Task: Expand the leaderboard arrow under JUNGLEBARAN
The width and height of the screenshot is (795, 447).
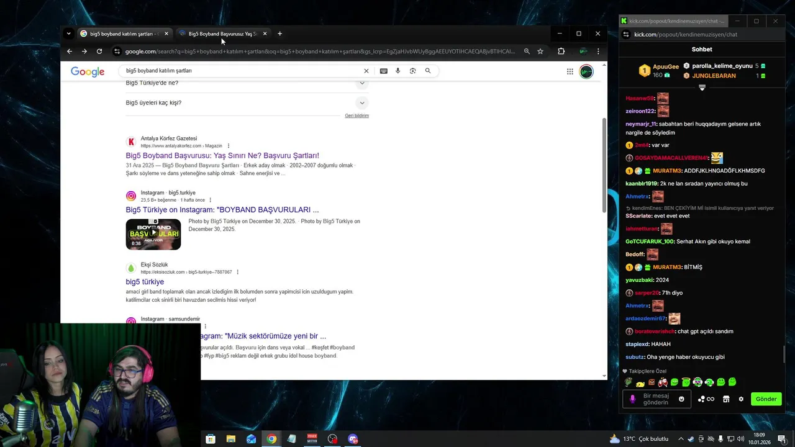Action: (702, 88)
